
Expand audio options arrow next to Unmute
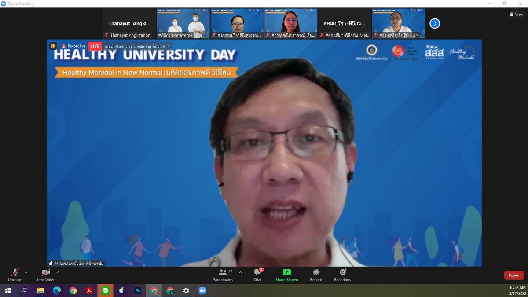coord(26,272)
